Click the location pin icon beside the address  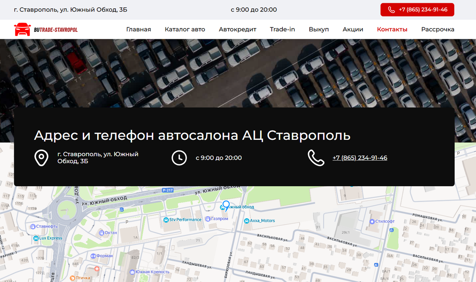[41, 158]
